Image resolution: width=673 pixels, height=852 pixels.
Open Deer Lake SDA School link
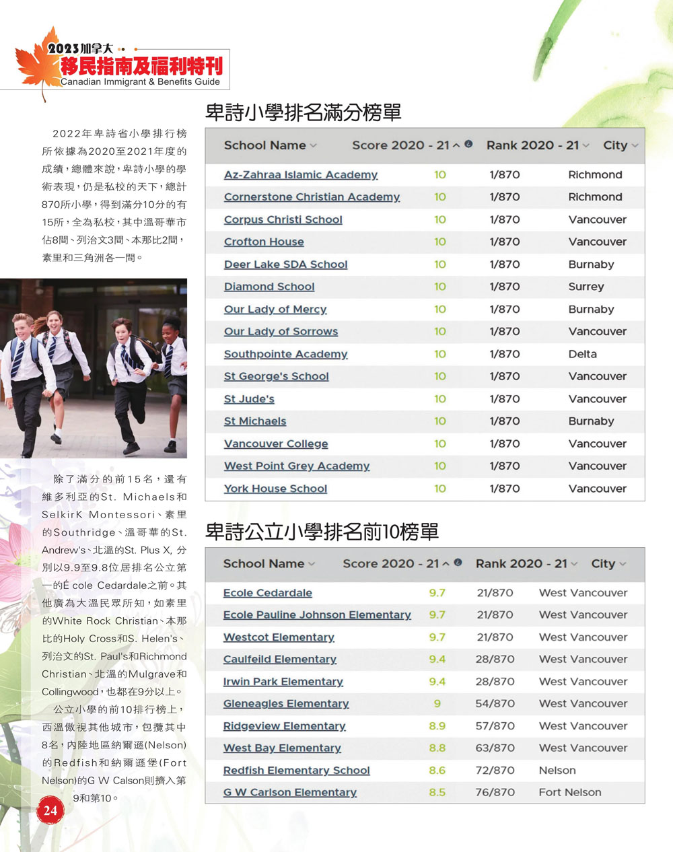click(x=286, y=264)
